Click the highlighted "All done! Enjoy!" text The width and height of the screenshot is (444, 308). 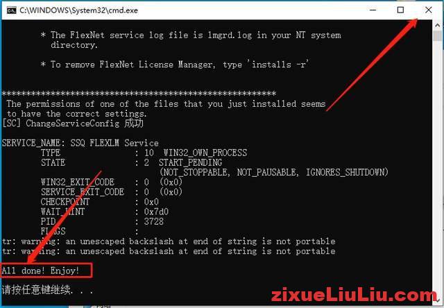click(x=40, y=271)
